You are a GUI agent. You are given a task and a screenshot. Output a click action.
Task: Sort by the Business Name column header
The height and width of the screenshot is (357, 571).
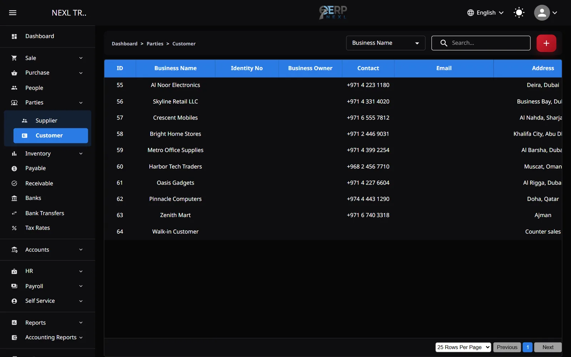coord(175,68)
